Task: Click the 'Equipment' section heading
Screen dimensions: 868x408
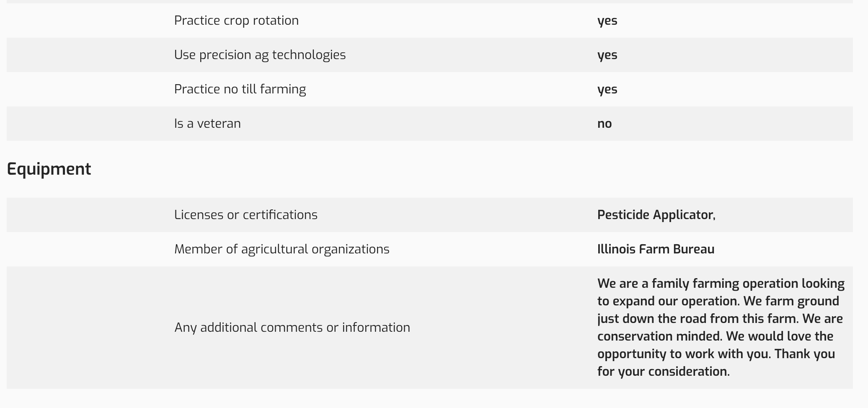Action: pyautogui.click(x=49, y=169)
